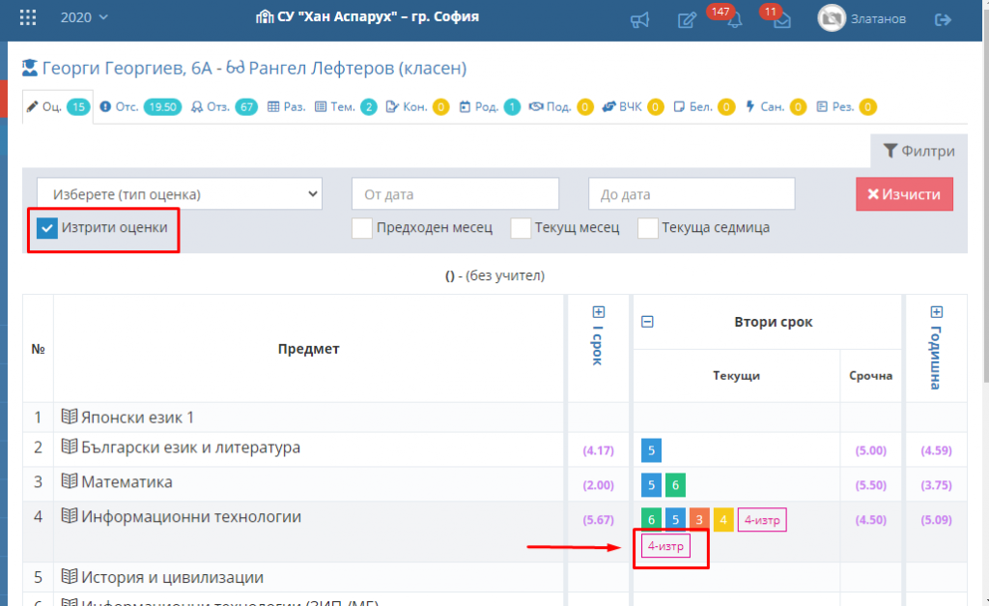Switch to the Отс. absences tab
989x606 pixels.
tap(140, 106)
